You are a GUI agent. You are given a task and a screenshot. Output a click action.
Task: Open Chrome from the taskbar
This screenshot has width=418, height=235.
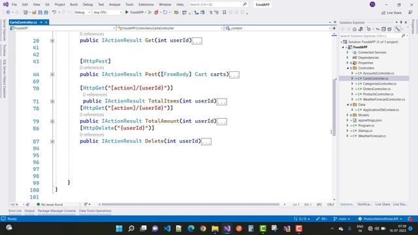pos(203,228)
